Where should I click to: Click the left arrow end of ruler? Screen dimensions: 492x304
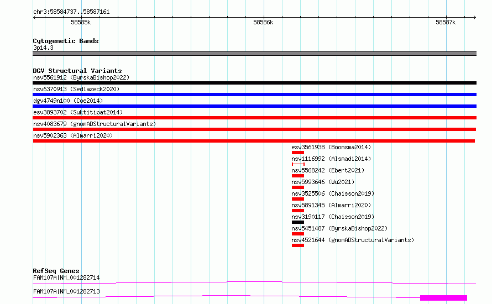(34, 18)
